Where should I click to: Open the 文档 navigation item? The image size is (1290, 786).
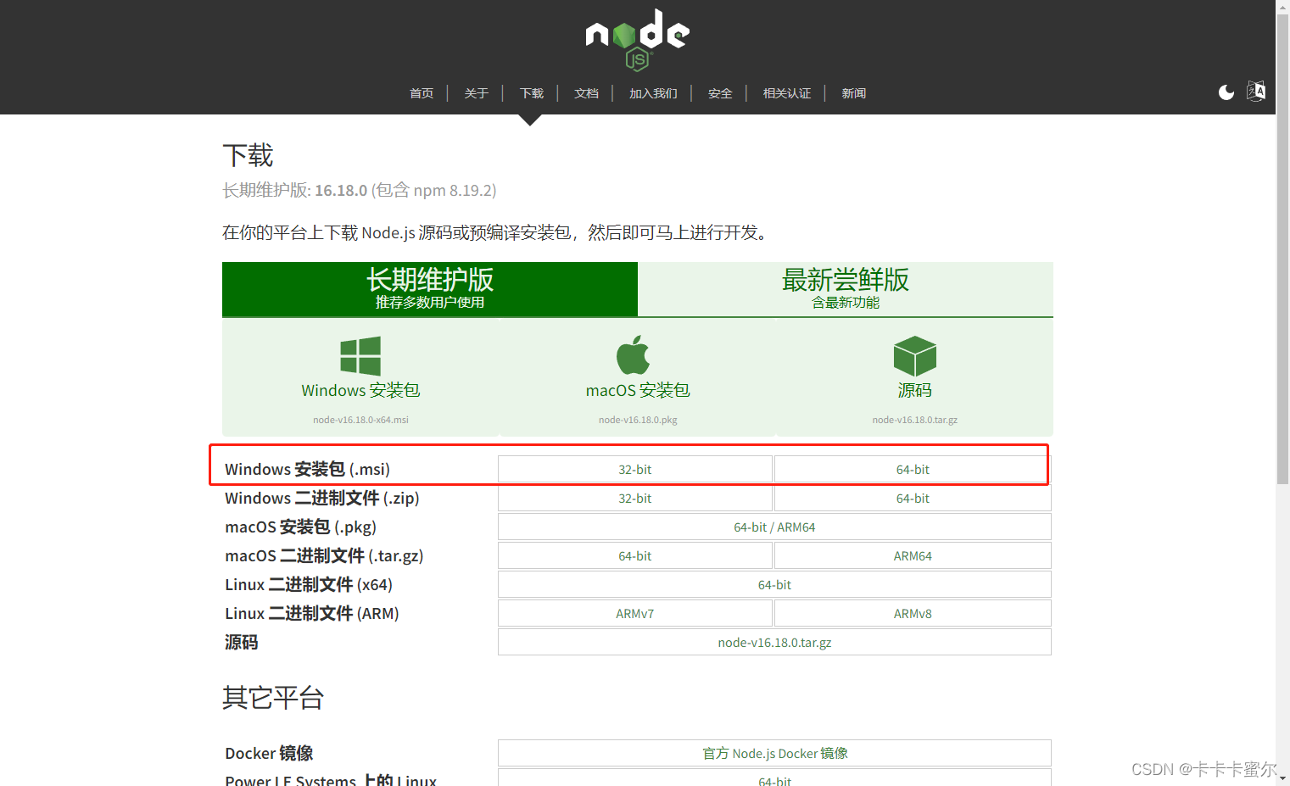(587, 93)
